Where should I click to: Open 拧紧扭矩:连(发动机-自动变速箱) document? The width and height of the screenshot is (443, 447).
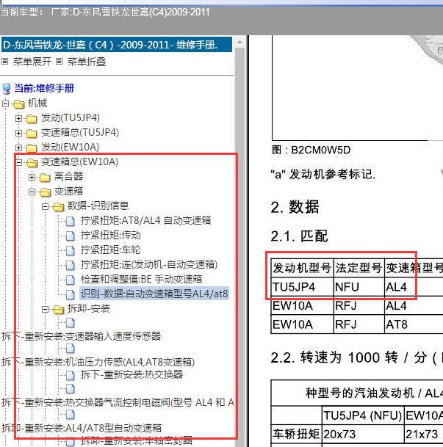click(149, 264)
